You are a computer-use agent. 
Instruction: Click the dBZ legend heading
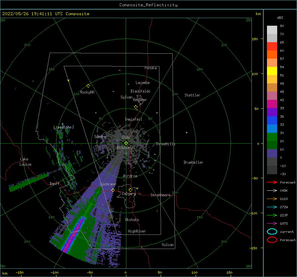pyautogui.click(x=280, y=17)
